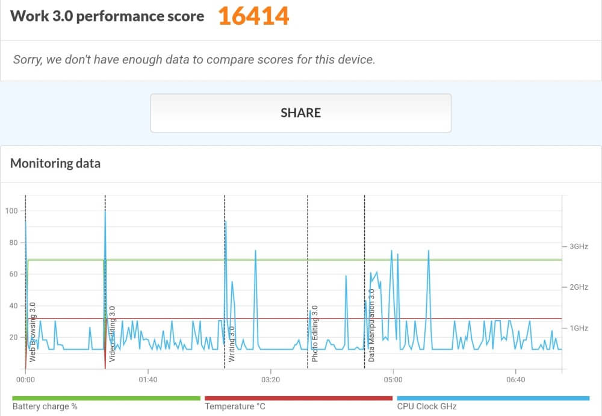Click the 16414 performance score value
Screen dimensions: 602x416
click(x=253, y=16)
